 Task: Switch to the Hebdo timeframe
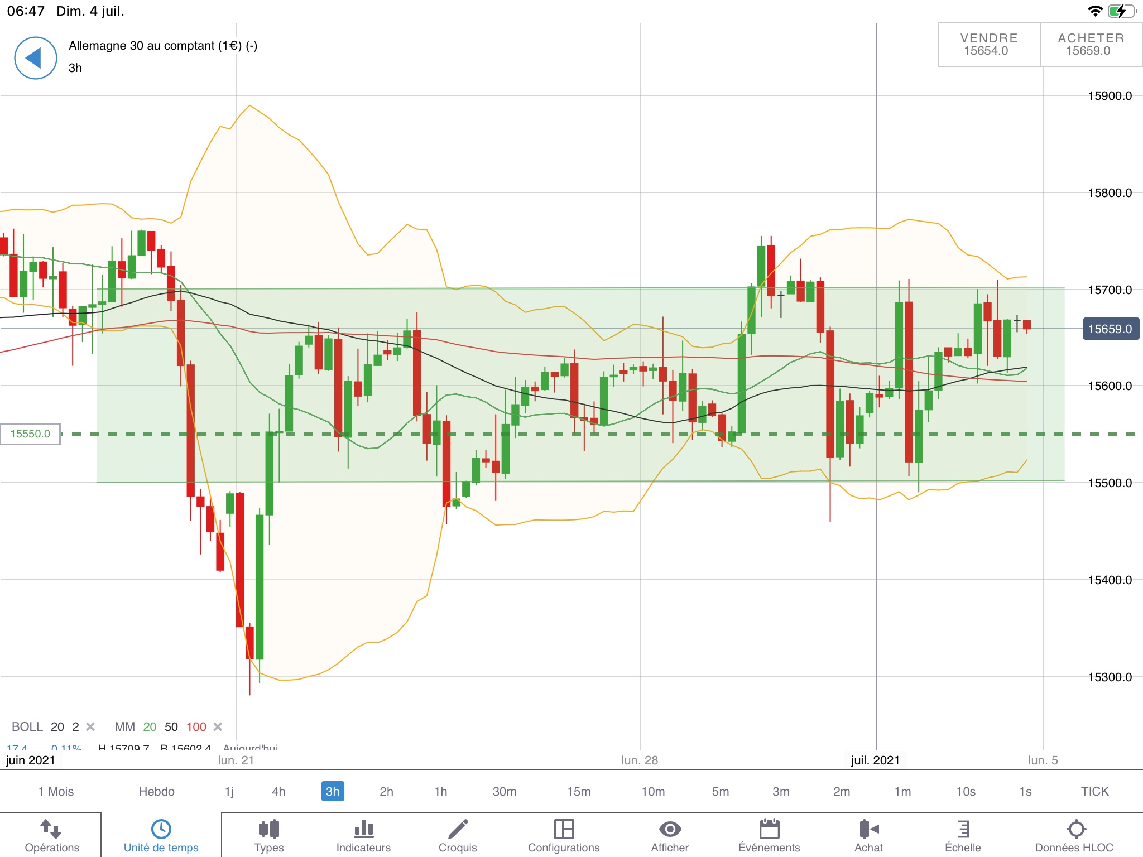(x=156, y=791)
